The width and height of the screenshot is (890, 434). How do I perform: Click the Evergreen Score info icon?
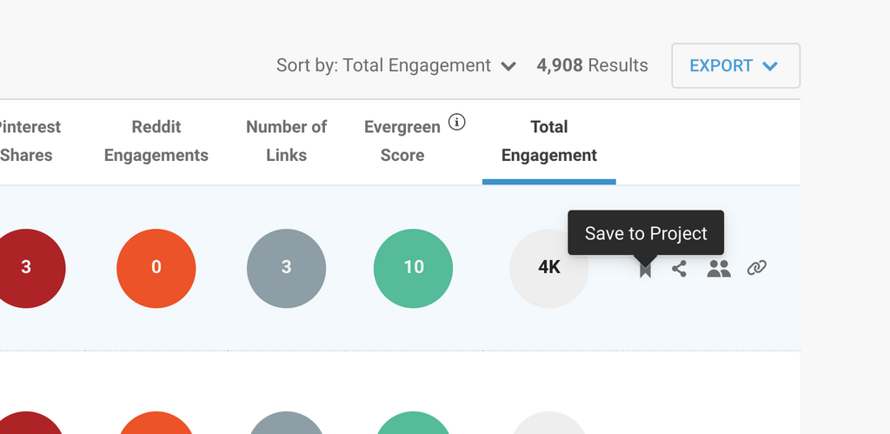pyautogui.click(x=457, y=122)
